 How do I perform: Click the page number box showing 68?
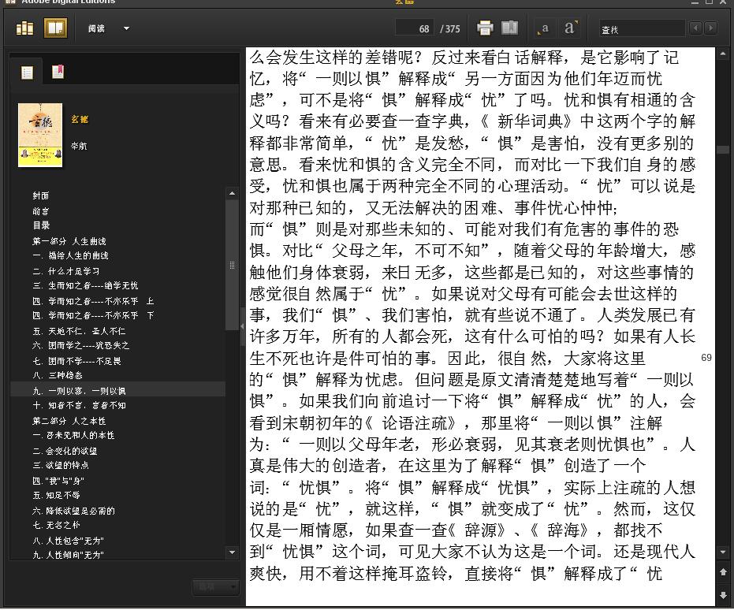414,28
